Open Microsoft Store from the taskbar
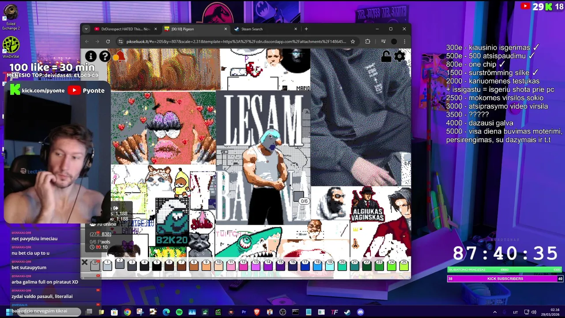The height and width of the screenshot is (318, 565). click(114, 312)
